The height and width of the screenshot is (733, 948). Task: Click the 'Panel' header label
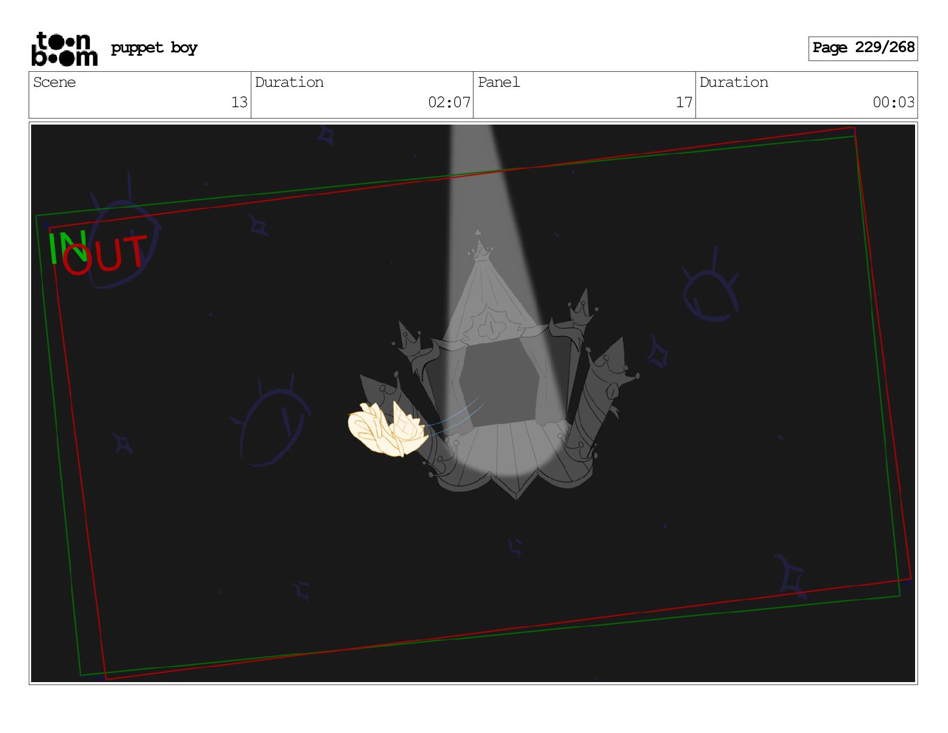click(499, 82)
